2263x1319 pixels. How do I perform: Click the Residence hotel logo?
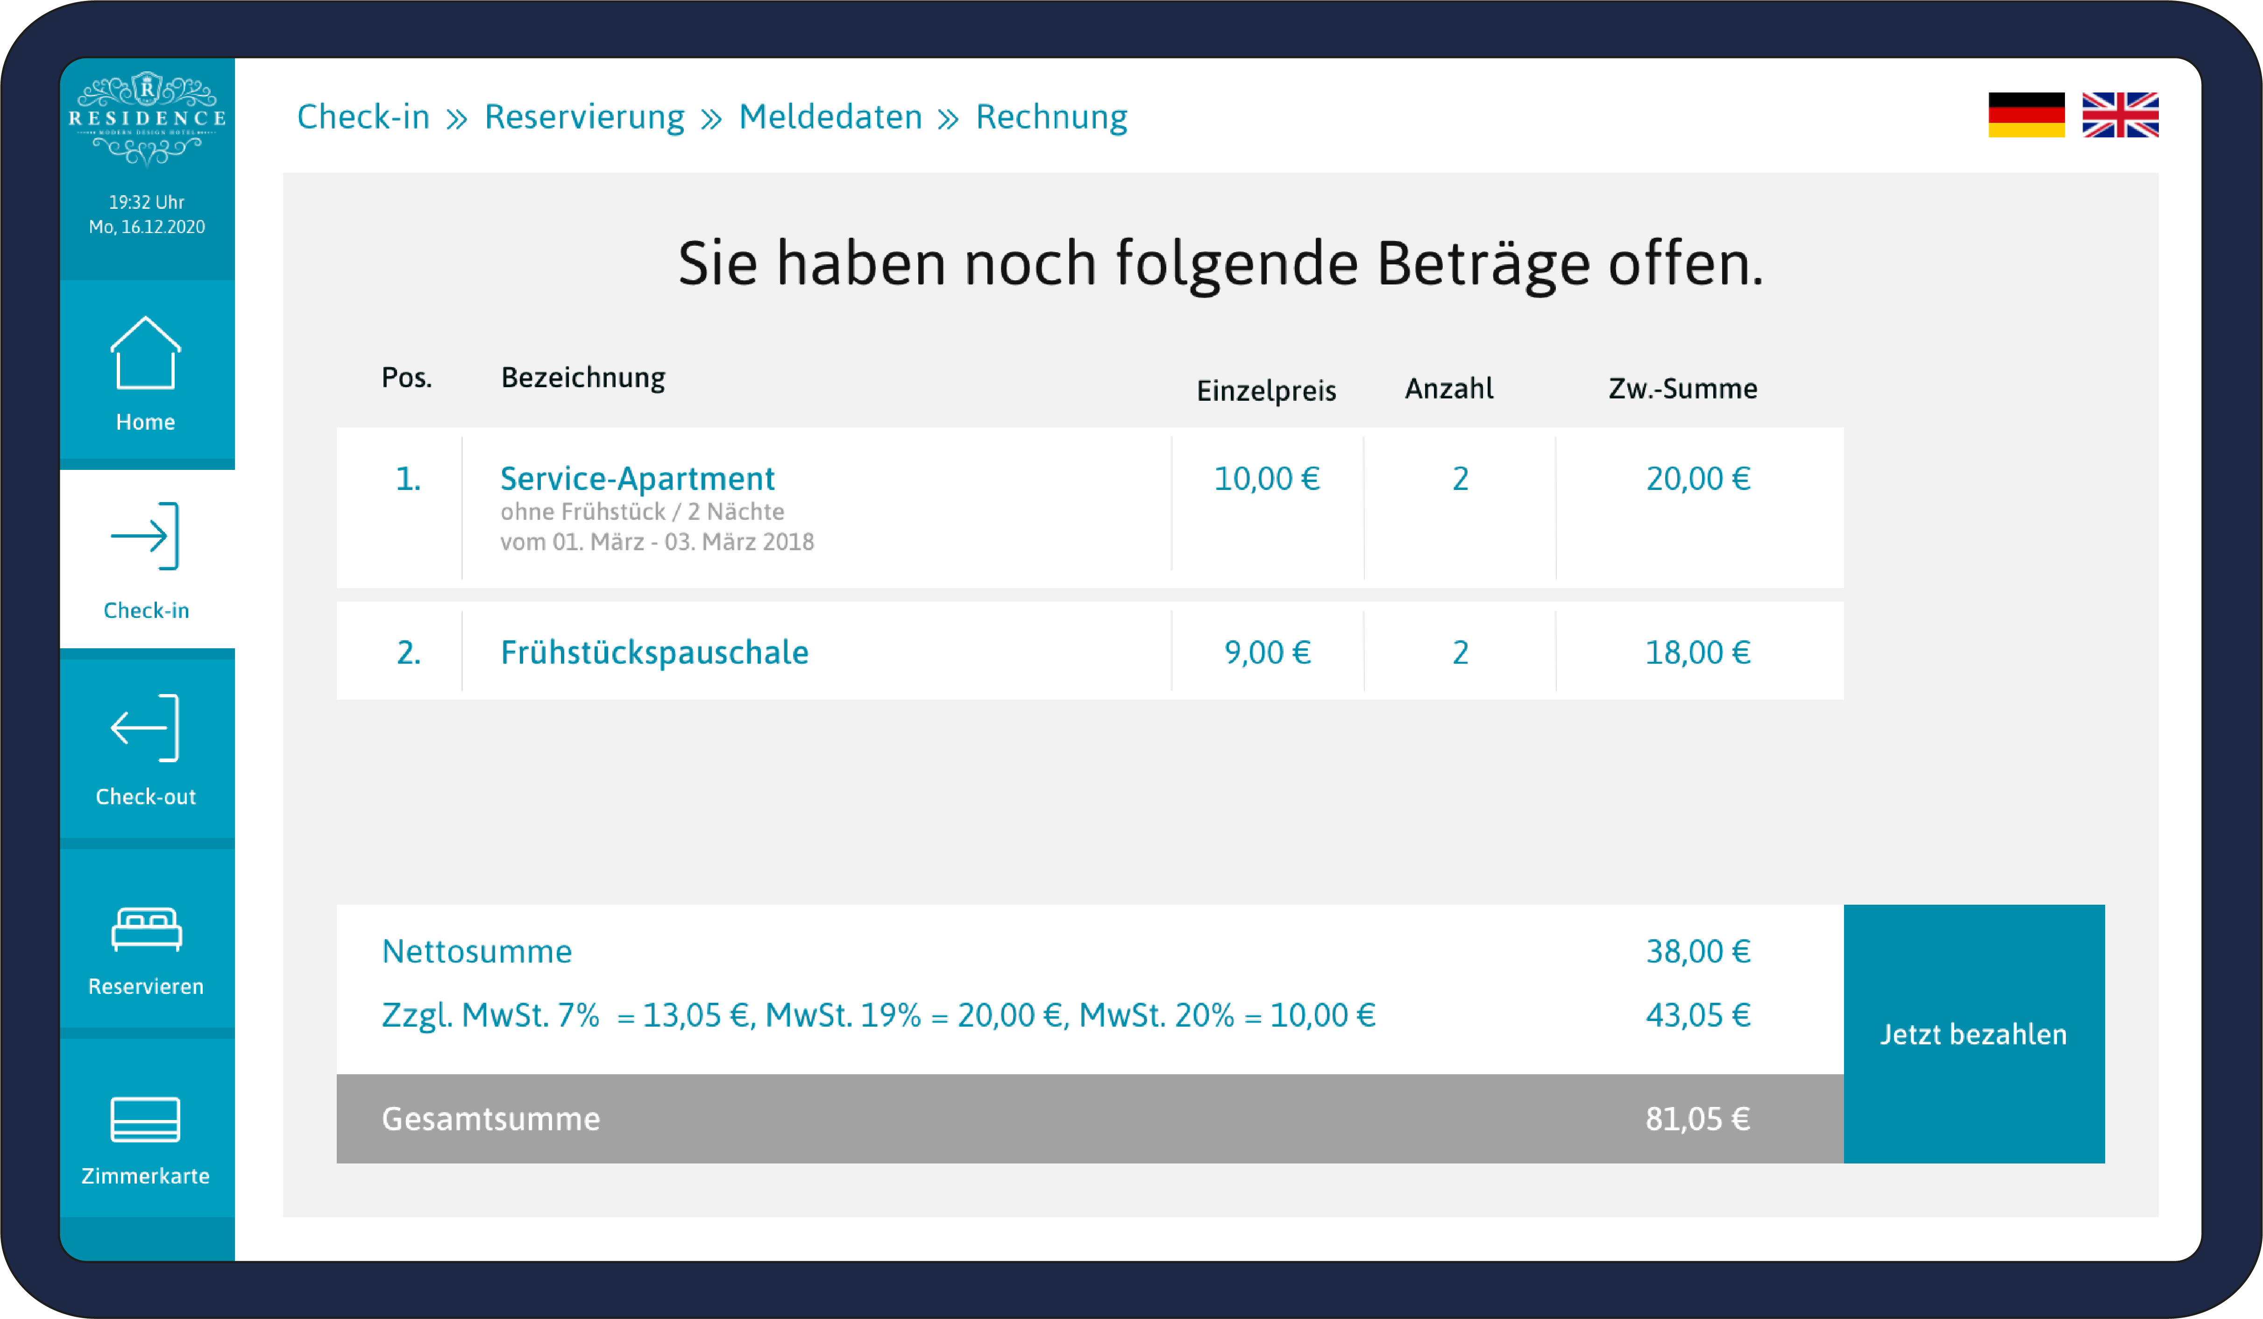coord(147,119)
